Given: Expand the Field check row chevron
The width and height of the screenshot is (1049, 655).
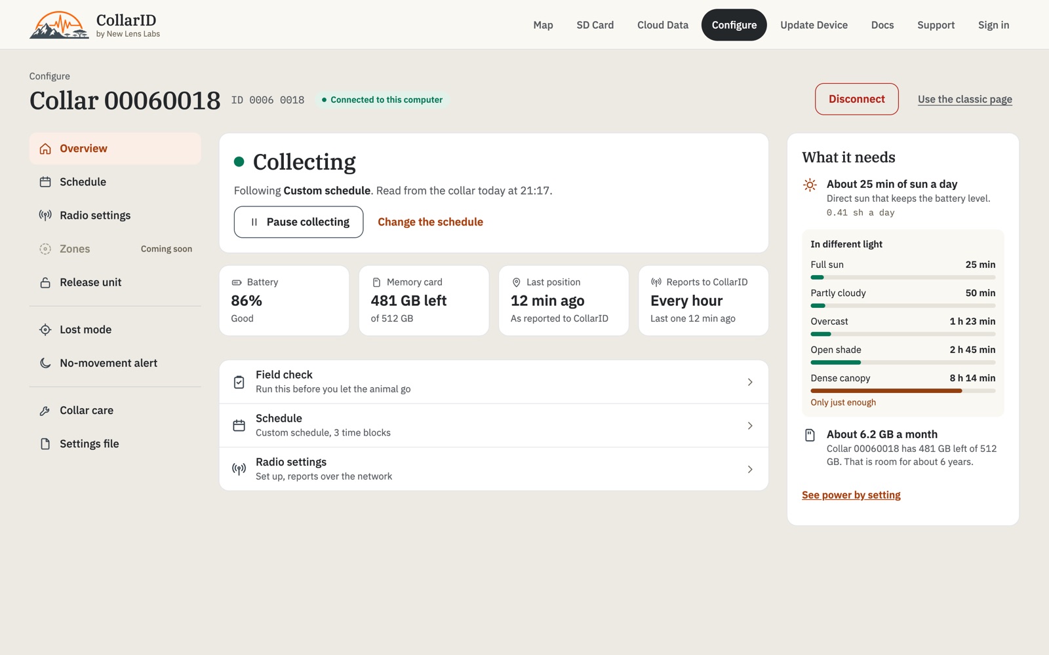Looking at the screenshot, I should [x=750, y=382].
